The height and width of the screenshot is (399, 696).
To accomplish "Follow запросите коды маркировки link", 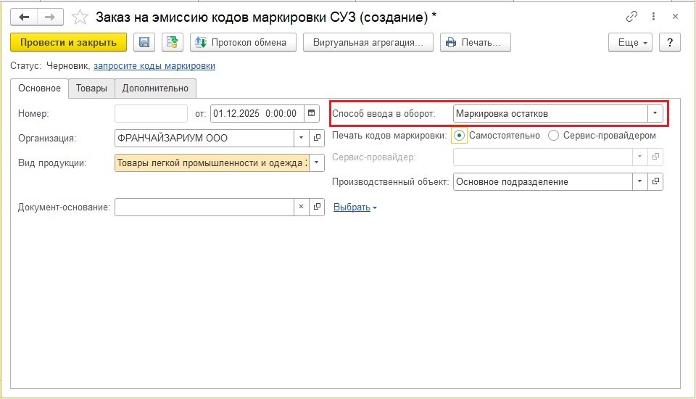I will [154, 66].
